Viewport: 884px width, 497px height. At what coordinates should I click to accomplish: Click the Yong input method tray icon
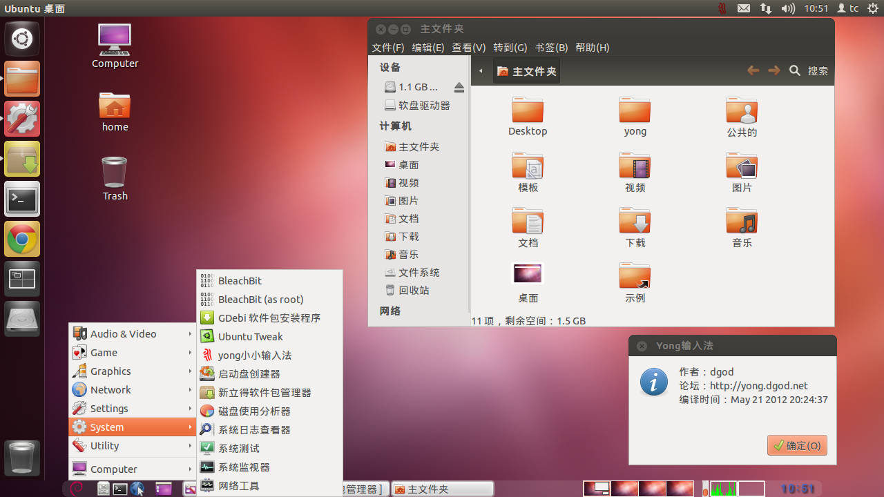click(x=722, y=8)
